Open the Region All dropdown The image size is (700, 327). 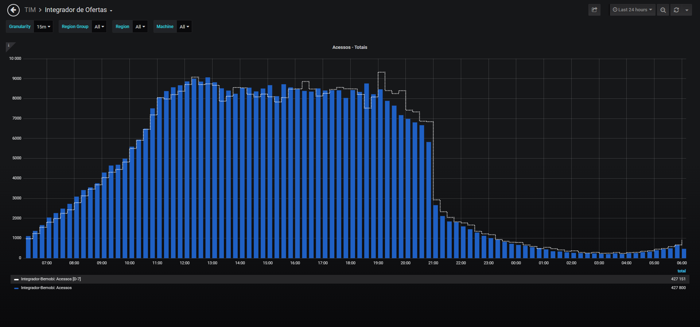(140, 27)
